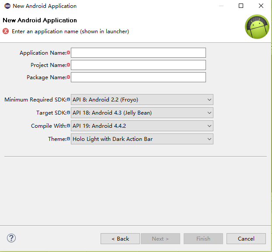Viewport: 272px width, 252px height.
Task: Open the Target SDK dropdown
Action: (142, 113)
